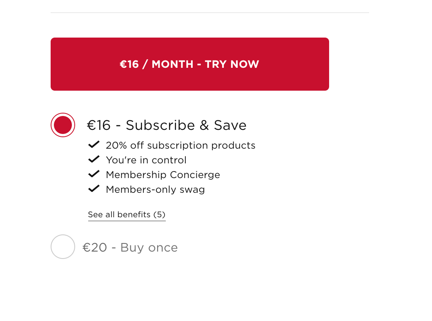Click the 'Members-only swag' benefit text

coord(155,189)
